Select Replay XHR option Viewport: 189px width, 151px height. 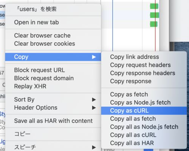pyautogui.click(x=53, y=86)
